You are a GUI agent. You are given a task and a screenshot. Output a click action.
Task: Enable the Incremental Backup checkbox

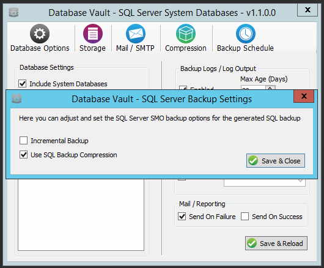coord(23,140)
